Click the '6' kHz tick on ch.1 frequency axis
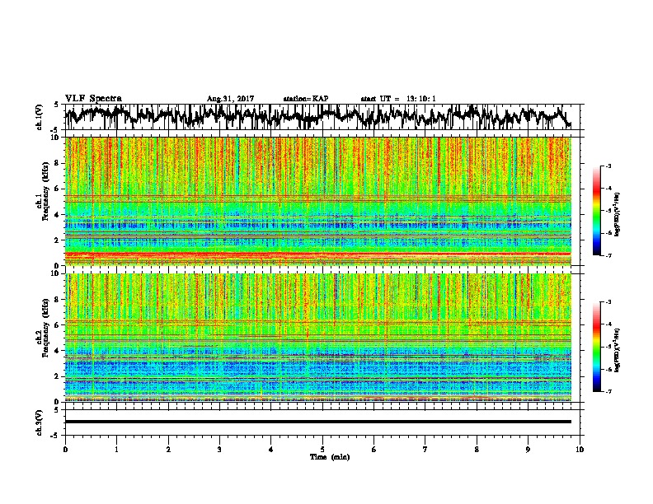Screen dimensions: 653x504 pos(58,189)
